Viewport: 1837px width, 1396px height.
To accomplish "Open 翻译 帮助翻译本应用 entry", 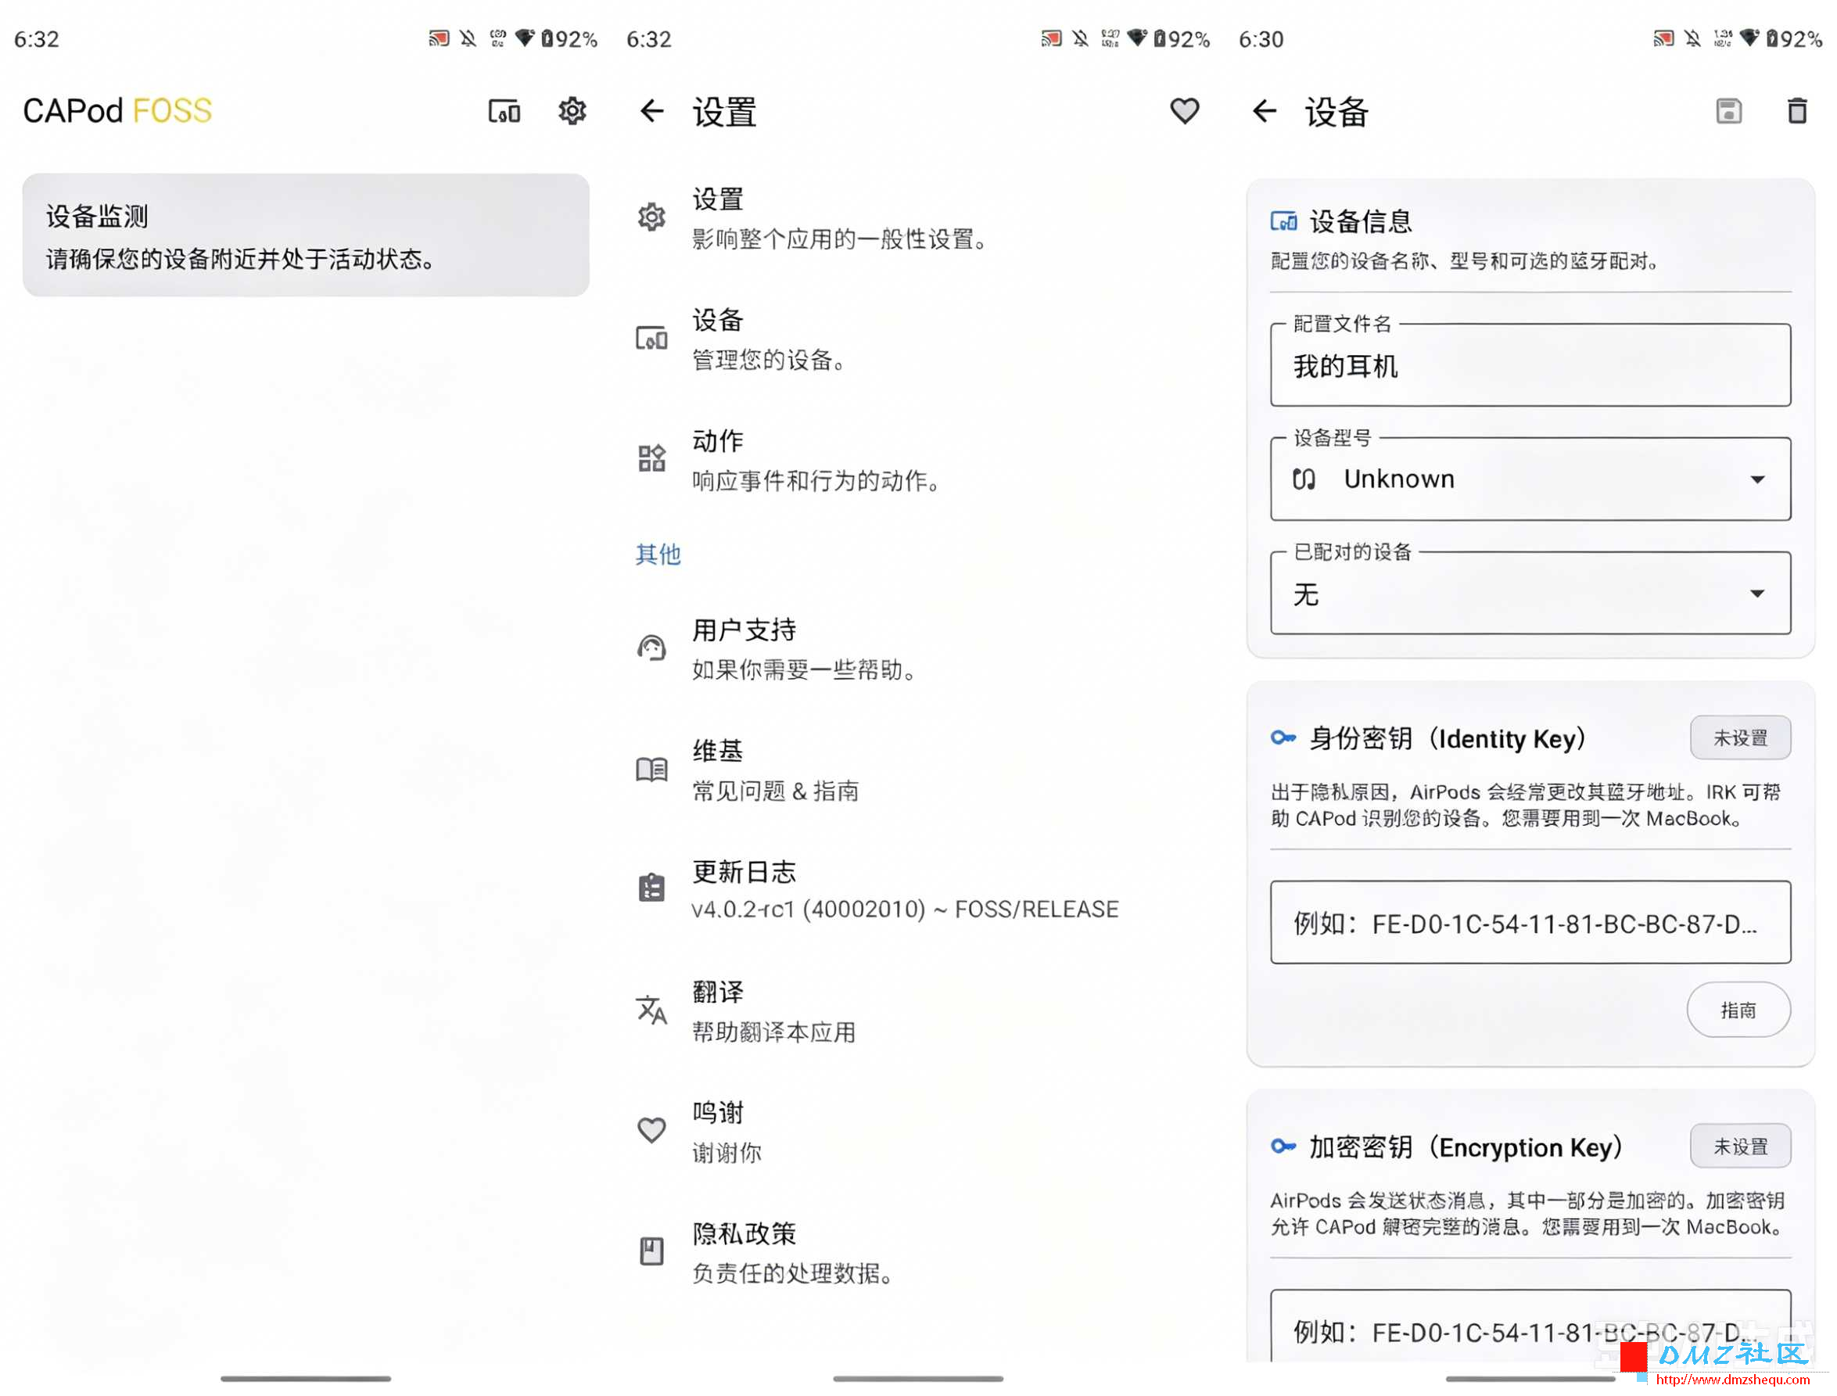I will (918, 1011).
